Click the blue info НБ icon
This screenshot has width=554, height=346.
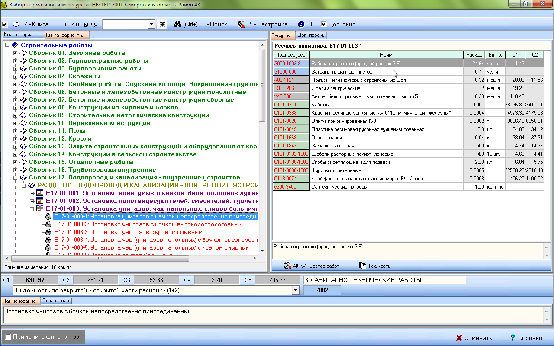(x=301, y=25)
